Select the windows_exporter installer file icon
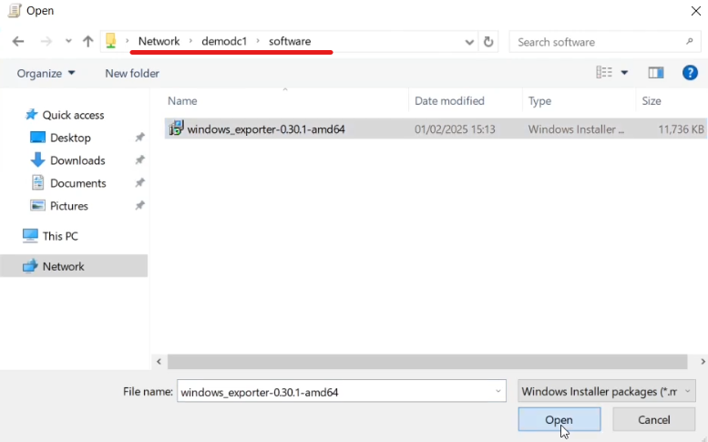 [x=177, y=129]
